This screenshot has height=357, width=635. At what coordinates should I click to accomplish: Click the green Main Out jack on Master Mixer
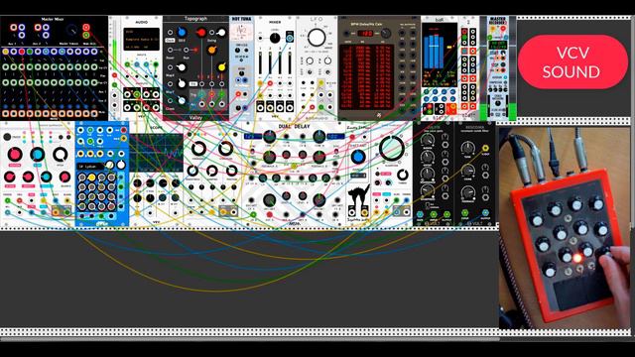tap(86, 36)
